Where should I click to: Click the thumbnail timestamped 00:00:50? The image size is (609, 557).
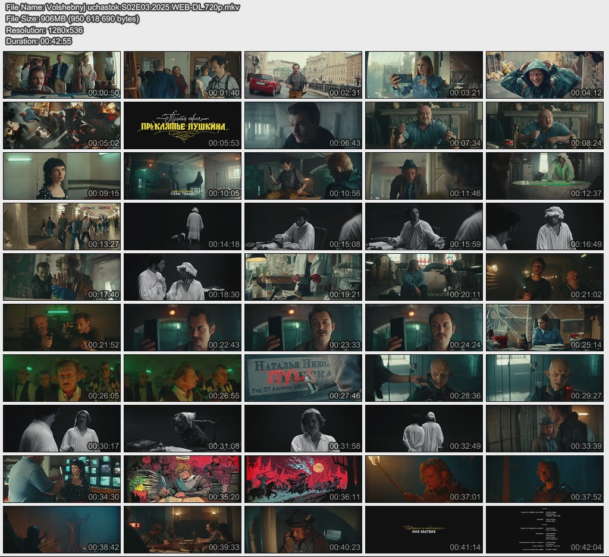(x=62, y=75)
